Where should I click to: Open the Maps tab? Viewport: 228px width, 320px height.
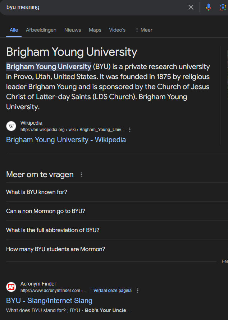click(x=95, y=30)
